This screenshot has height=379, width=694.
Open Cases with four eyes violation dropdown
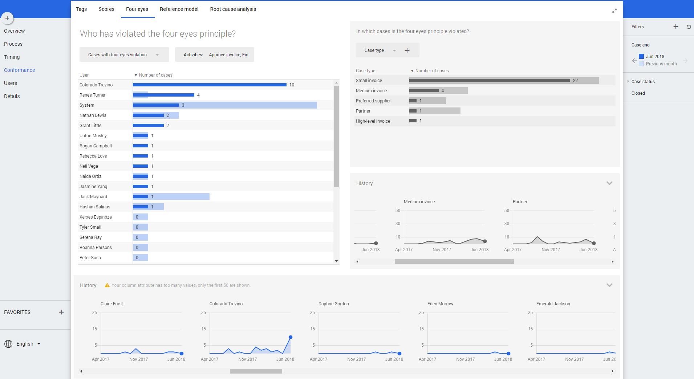point(124,55)
